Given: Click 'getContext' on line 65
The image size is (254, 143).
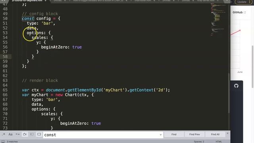Looking at the screenshot, I should pyautogui.click(x=141, y=90).
